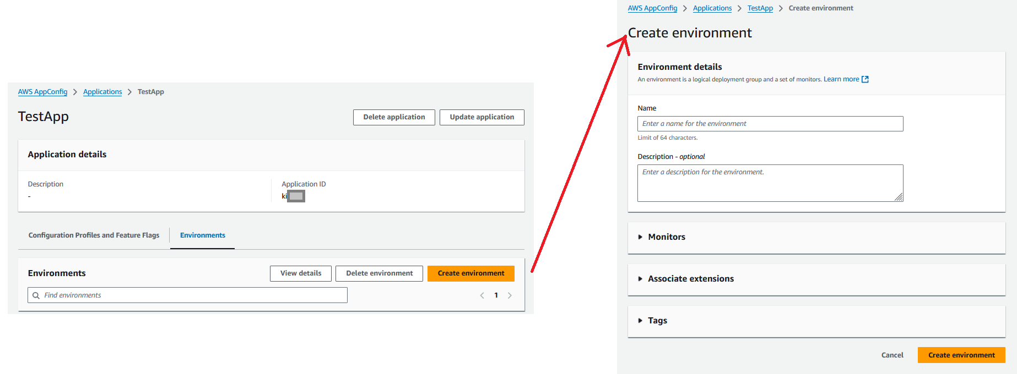Screen dimensions: 1017x374
Task: Go to next page of environments
Action: coord(510,295)
